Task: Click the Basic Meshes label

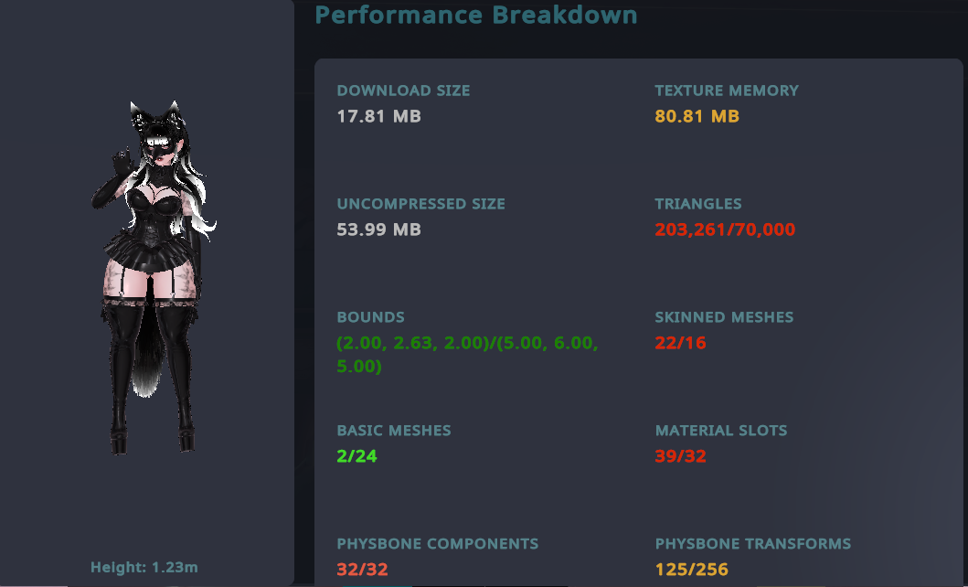Action: point(393,431)
